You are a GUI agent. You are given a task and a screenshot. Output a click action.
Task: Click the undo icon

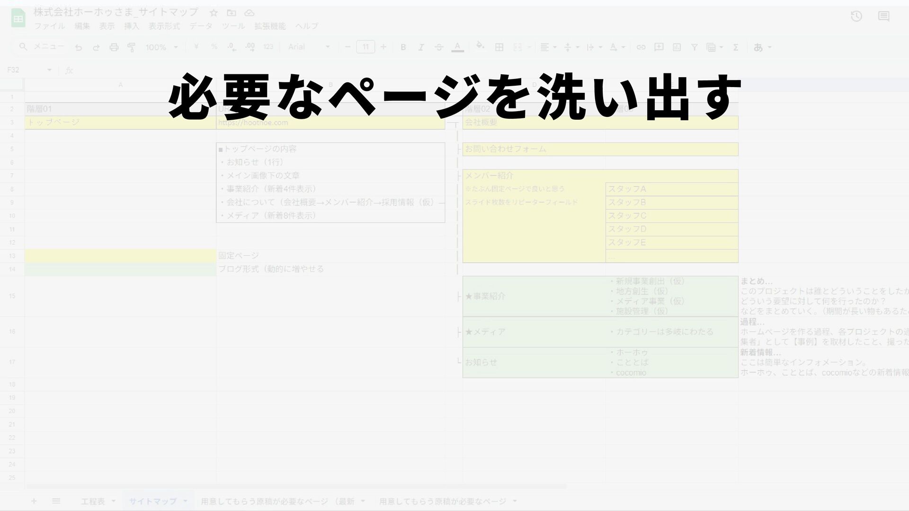[79, 47]
